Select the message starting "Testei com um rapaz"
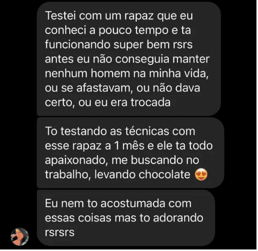The width and height of the screenshot is (258, 251). click(x=129, y=59)
